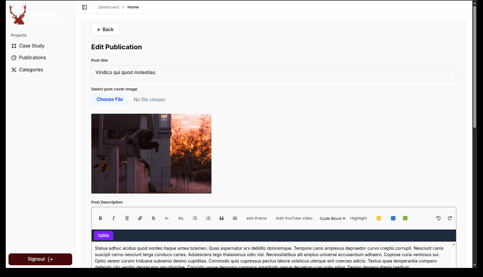483x277 pixels.
Task: Toggle the sidebar panel
Action: [x=85, y=7]
